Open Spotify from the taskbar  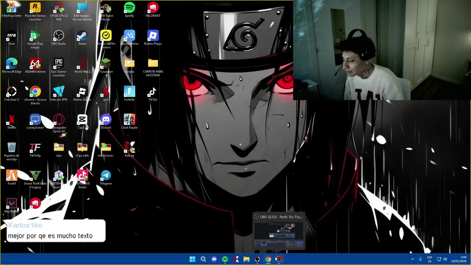[225, 259]
